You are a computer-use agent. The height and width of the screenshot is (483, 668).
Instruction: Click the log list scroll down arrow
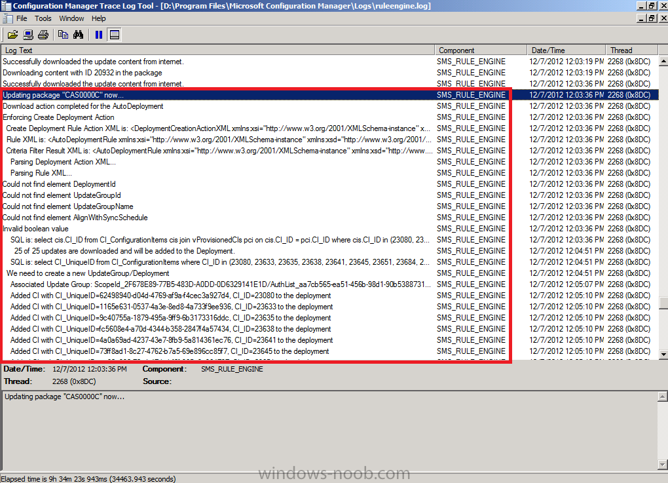point(663,355)
